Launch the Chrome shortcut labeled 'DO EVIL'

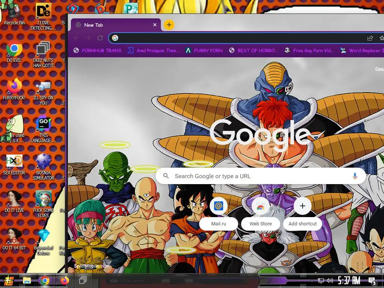tap(14, 52)
